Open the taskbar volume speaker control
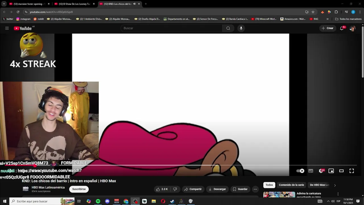This screenshot has height=205, width=364. pyautogui.click(x=333, y=201)
